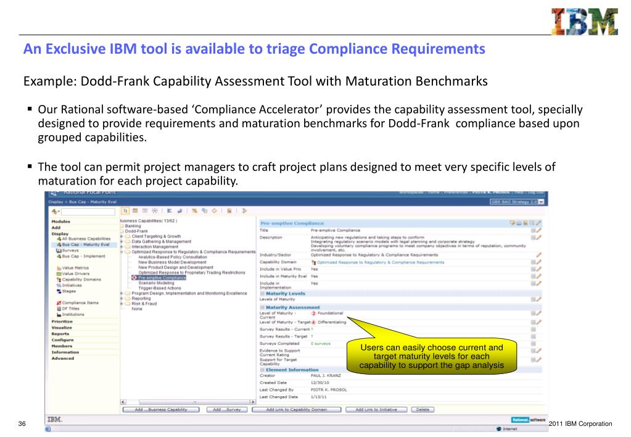Select Bus Cap - Maturity Eval view
Screen dimensions: 631x437
click(x=86, y=244)
